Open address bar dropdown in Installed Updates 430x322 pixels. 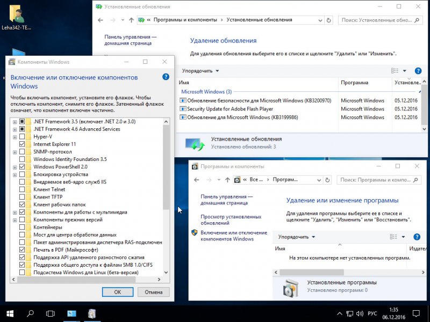[320, 20]
